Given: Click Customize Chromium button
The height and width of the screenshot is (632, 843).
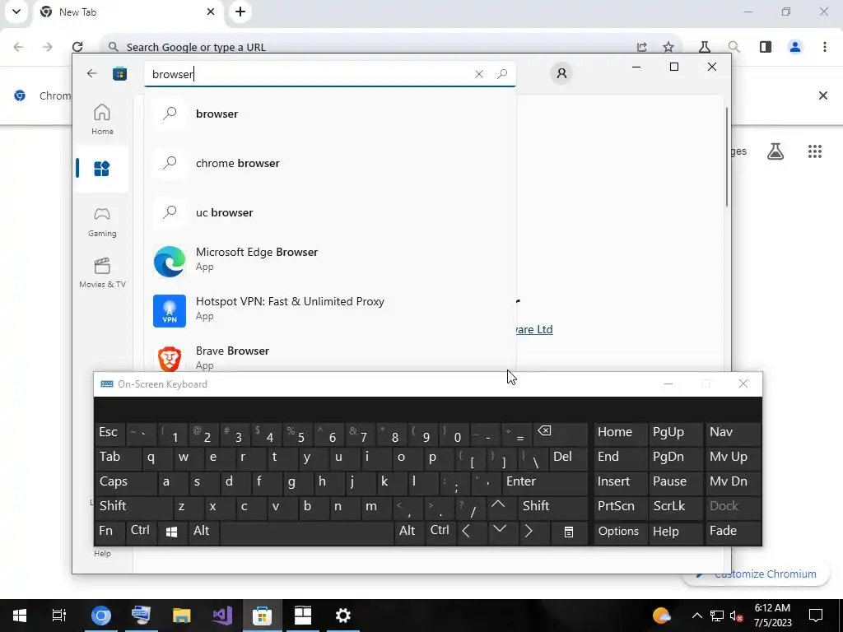Looking at the screenshot, I should click(756, 574).
